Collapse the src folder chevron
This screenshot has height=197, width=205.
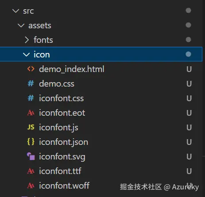coord(15,11)
